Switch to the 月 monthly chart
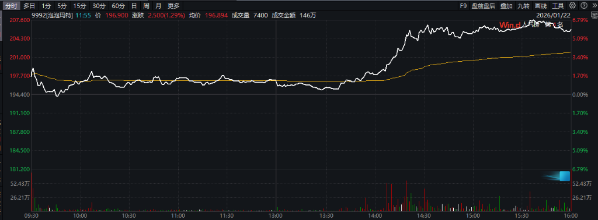The width and height of the screenshot is (598, 220). coord(158,6)
